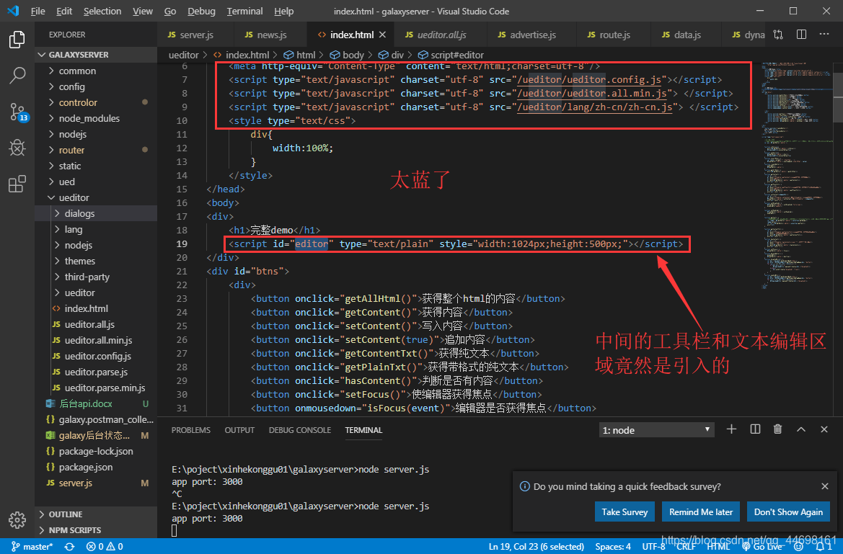
Task: Switch to the advertise.js tab
Action: (532, 35)
